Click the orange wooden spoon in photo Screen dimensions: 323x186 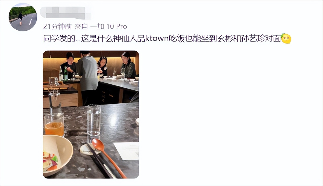108,157
